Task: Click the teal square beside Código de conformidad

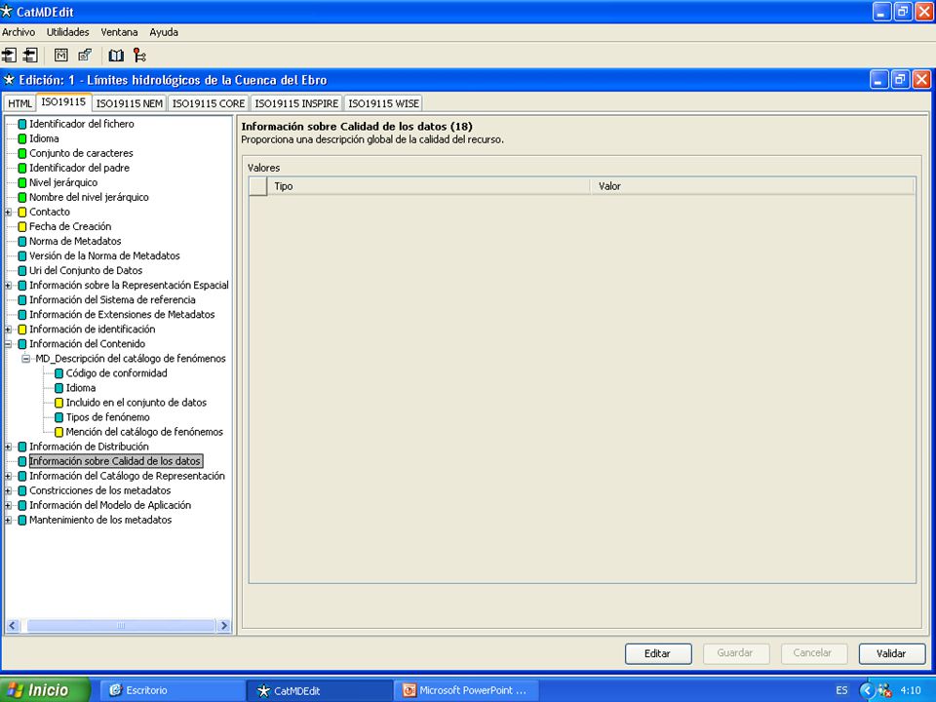Action: click(58, 373)
